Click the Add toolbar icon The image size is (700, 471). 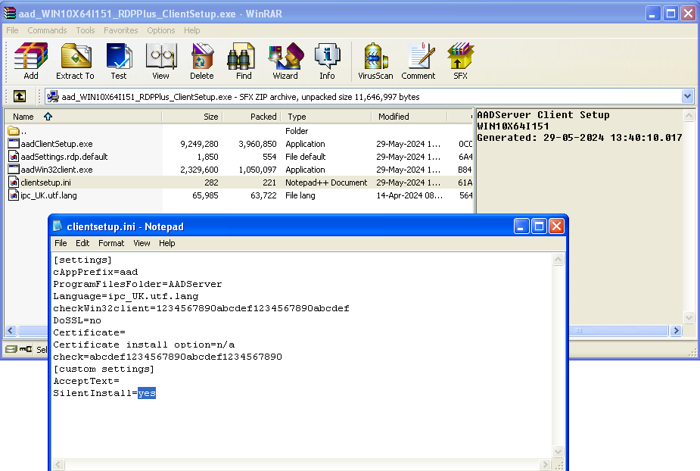(x=31, y=61)
